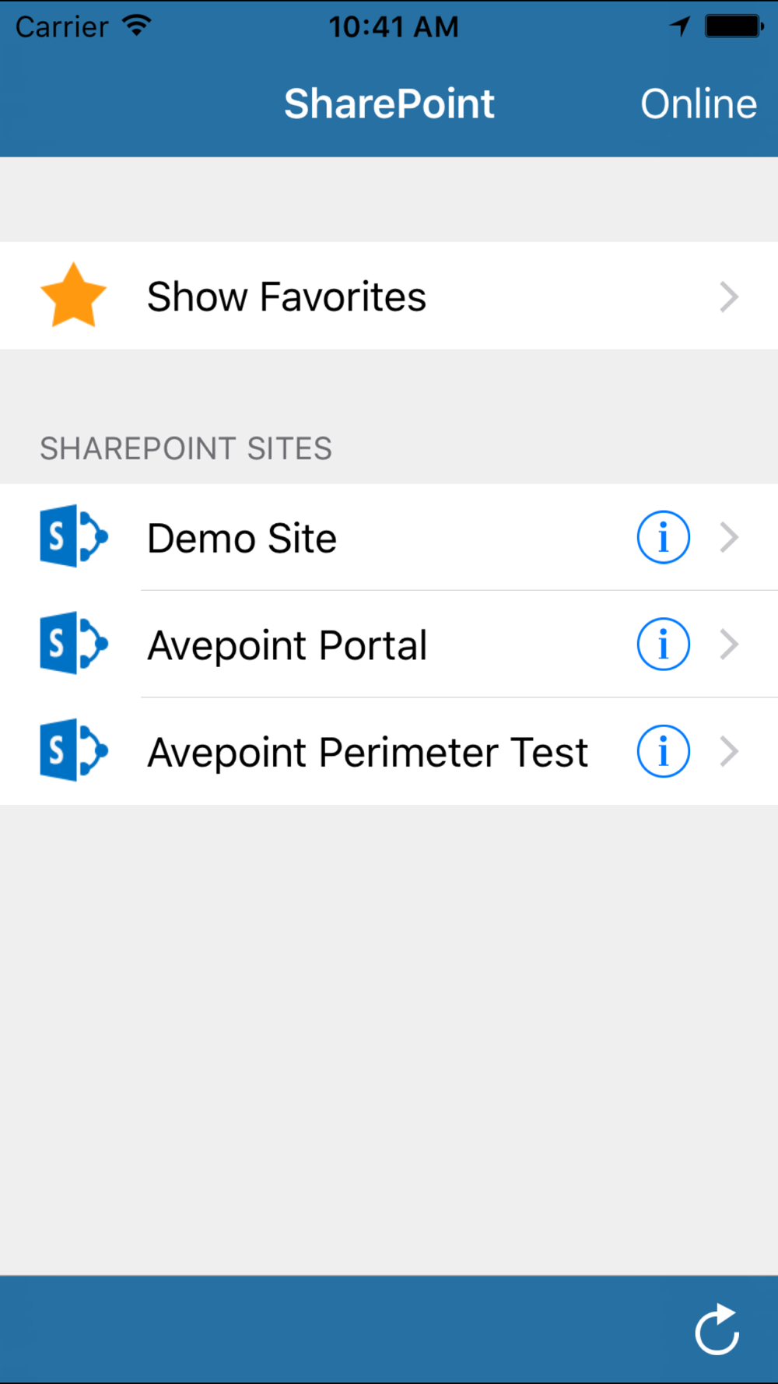Tap the Wi-Fi icon in status bar
The width and height of the screenshot is (778, 1384).
pos(137,26)
